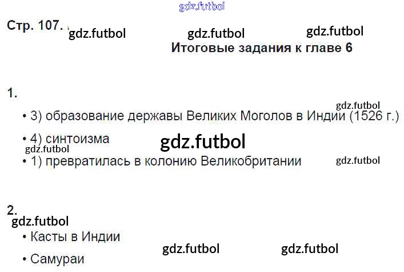Click the answer about державы Великих Моголов

pyautogui.click(x=213, y=116)
